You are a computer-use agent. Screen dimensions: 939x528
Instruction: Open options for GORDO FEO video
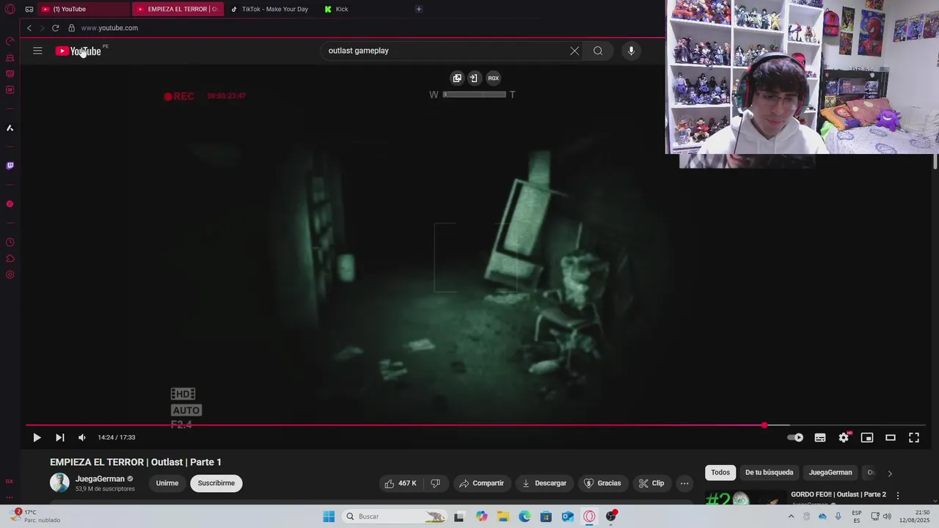pyautogui.click(x=897, y=496)
